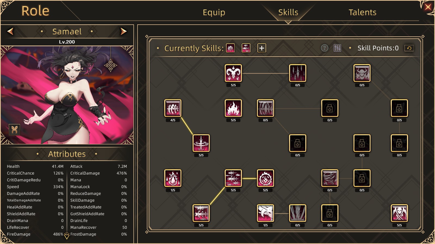Click the flame skill at 5/5
The height and width of the screenshot is (244, 435).
(x=233, y=108)
